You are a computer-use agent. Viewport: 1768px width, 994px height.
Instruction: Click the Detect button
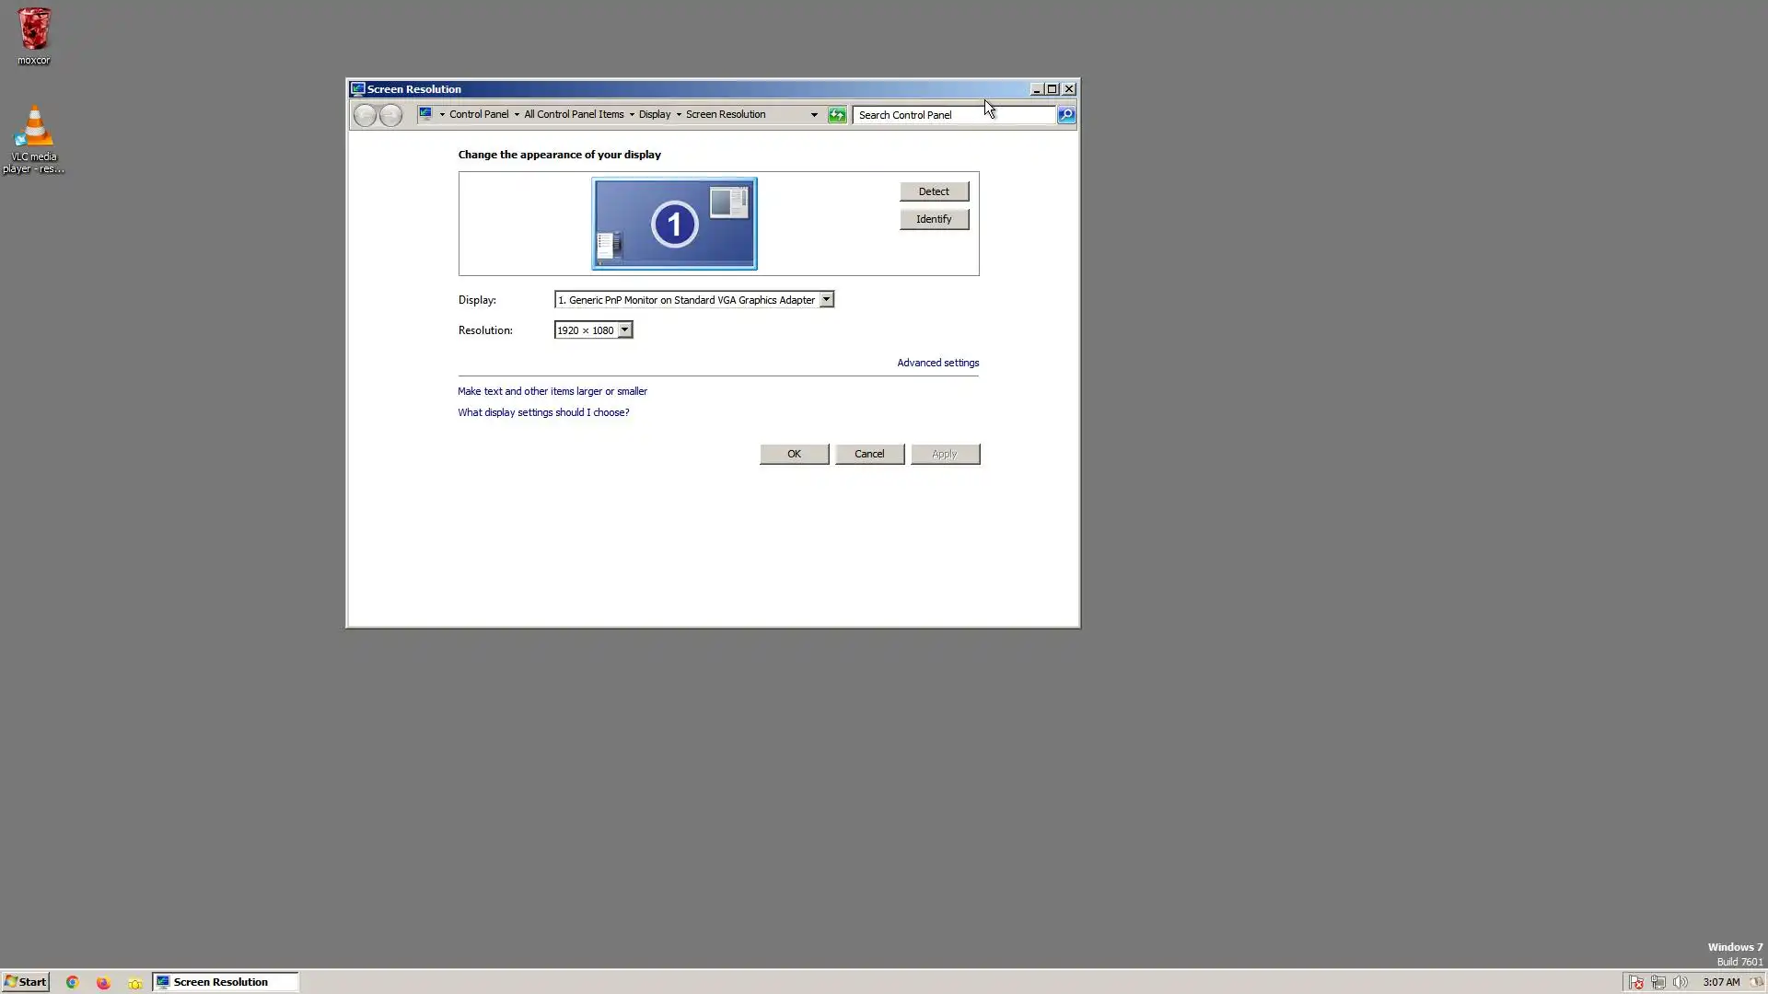pyautogui.click(x=933, y=191)
